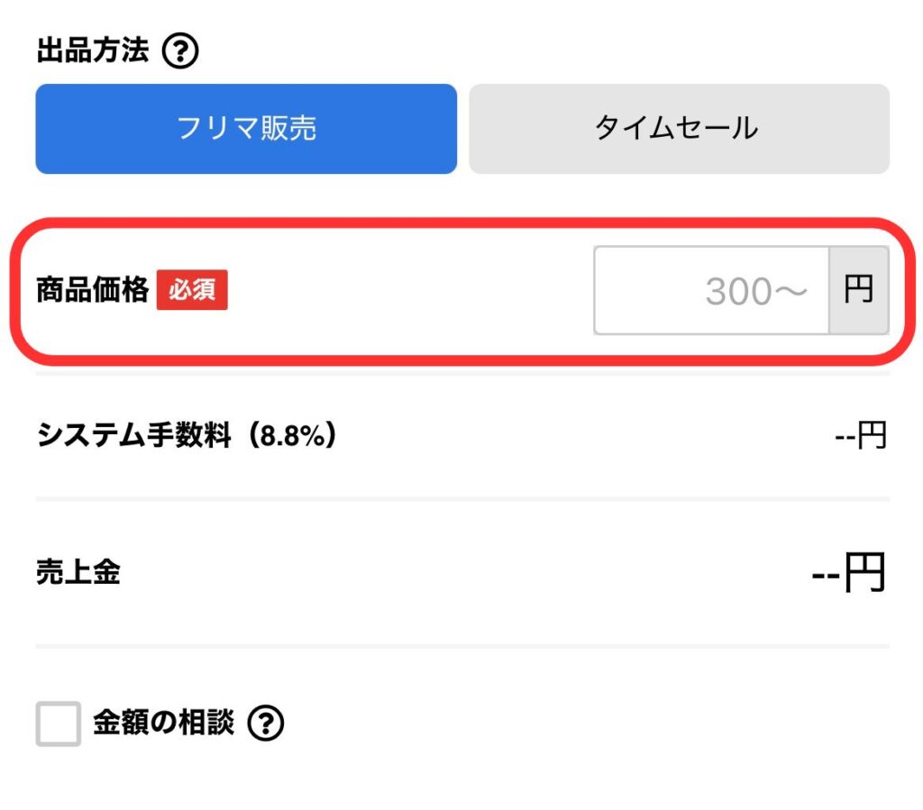Click the 円 unit box beside price field

[x=858, y=291]
